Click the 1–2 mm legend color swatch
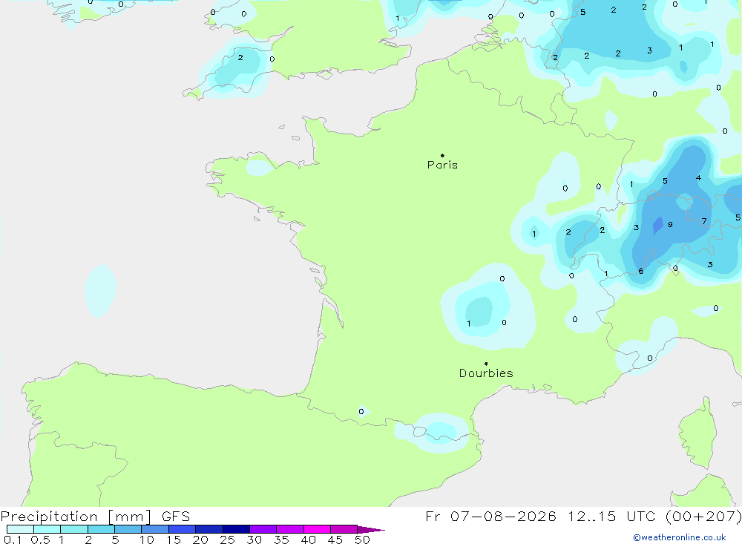 tap(74, 529)
